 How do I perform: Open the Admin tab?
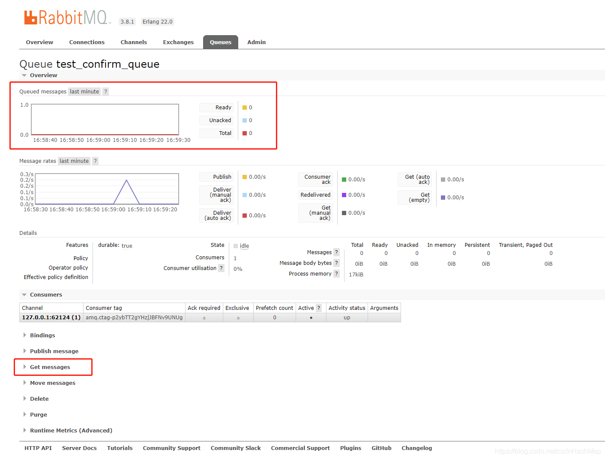257,42
